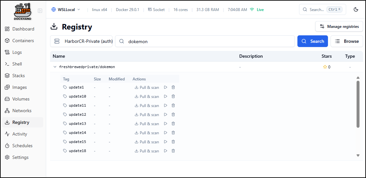The height and width of the screenshot is (178, 366).
Task: Go to the Stacks page
Action: [x=19, y=76]
